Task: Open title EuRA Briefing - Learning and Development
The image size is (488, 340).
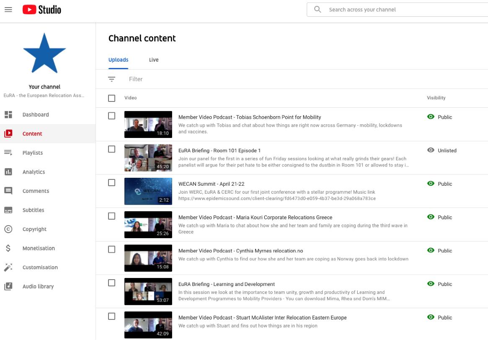Action: pos(227,284)
